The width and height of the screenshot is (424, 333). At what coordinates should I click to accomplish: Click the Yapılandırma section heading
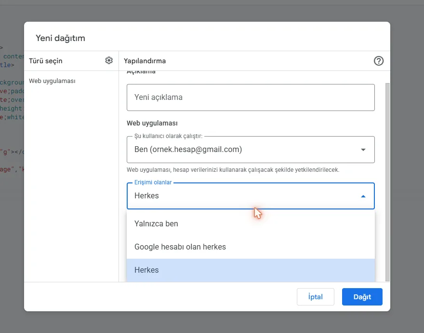(145, 61)
